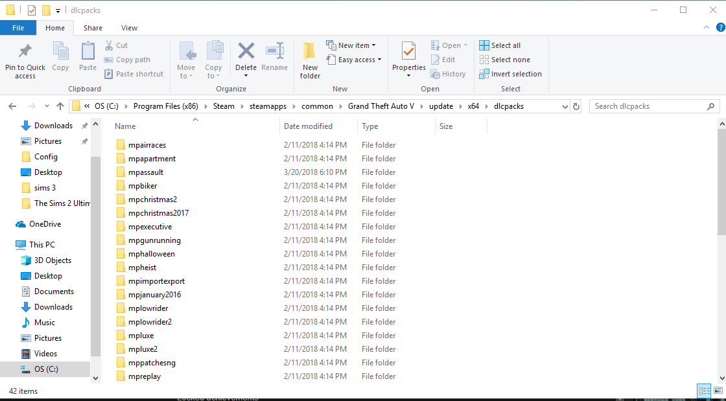The height and width of the screenshot is (401, 726).
Task: Create a New folder from ribbon
Action: click(310, 60)
